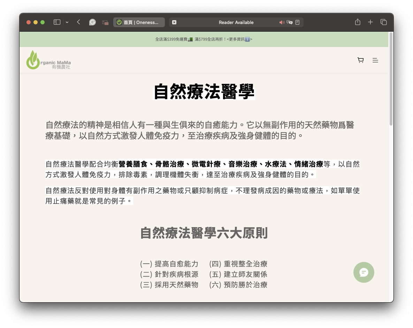The width and height of the screenshot is (413, 328).
Task: Switch to the Reader Available tab
Action: click(236, 22)
